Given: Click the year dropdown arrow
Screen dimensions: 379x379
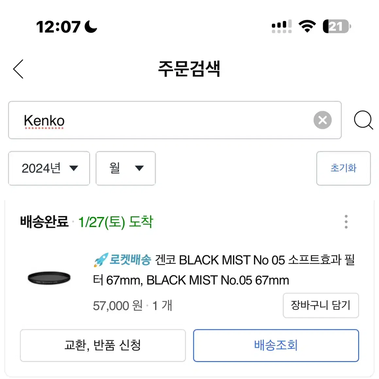Looking at the screenshot, I should (x=74, y=168).
